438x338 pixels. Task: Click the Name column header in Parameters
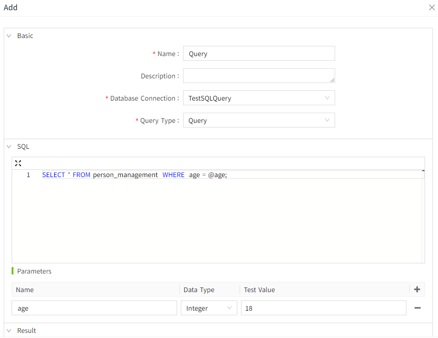25,290
